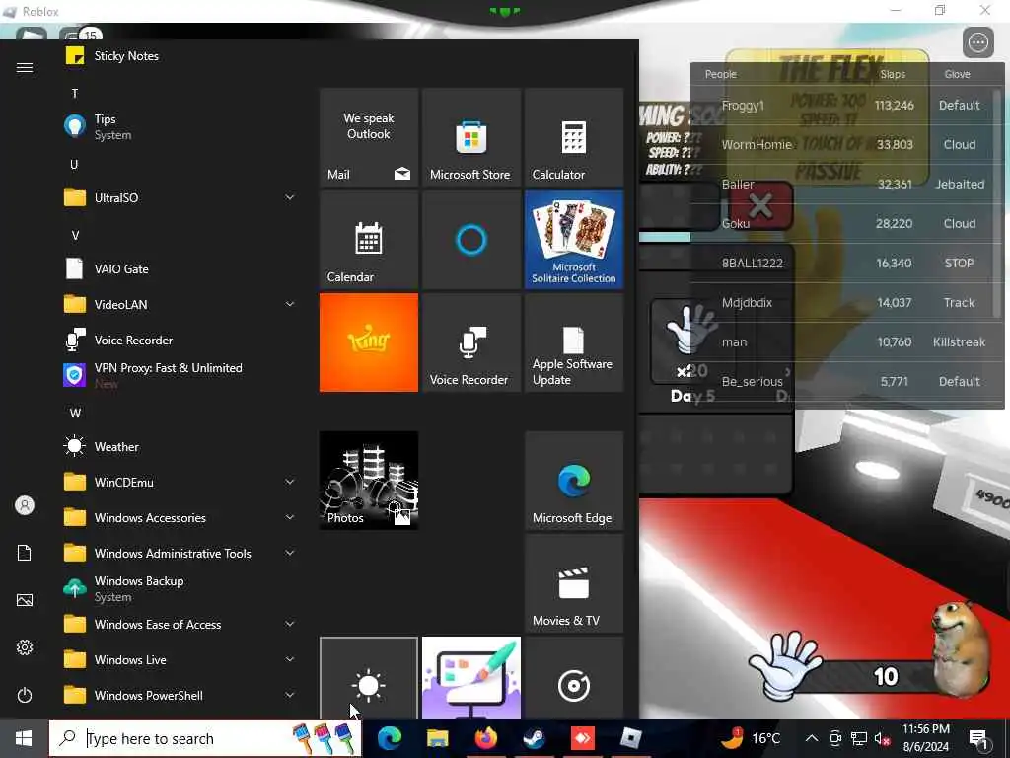The width and height of the screenshot is (1010, 758).
Task: Expand the WinCDEmu folder
Action: tap(180, 482)
